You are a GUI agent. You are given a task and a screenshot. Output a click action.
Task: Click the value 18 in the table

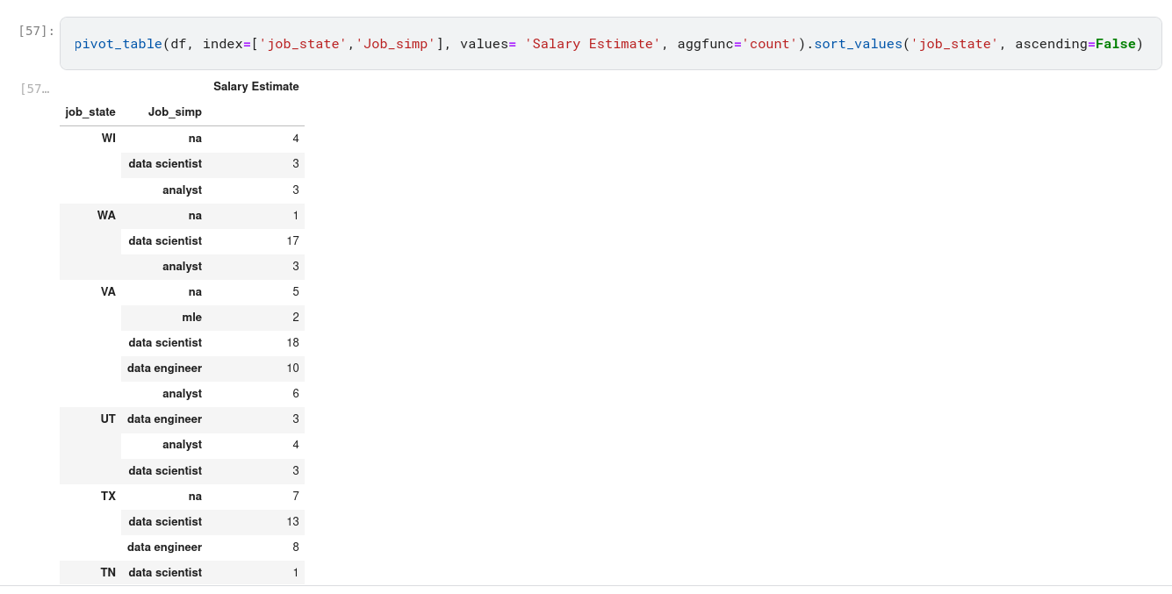tap(293, 343)
